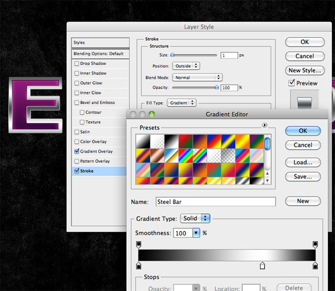Check the Contour option
The height and width of the screenshot is (291, 335).
coord(82,112)
